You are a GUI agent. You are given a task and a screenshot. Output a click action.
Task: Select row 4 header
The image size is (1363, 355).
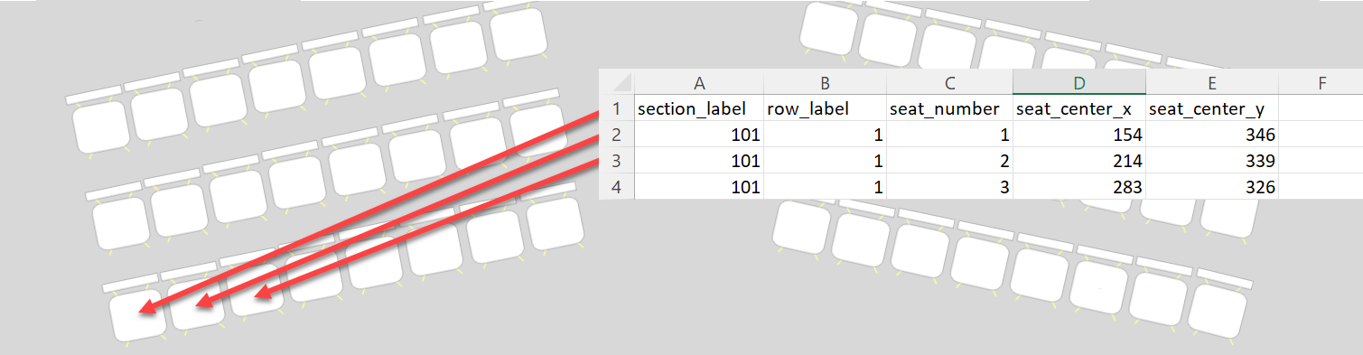[x=616, y=187]
